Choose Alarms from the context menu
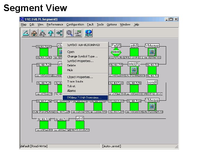This screenshot has width=211, height=158. 85,91
